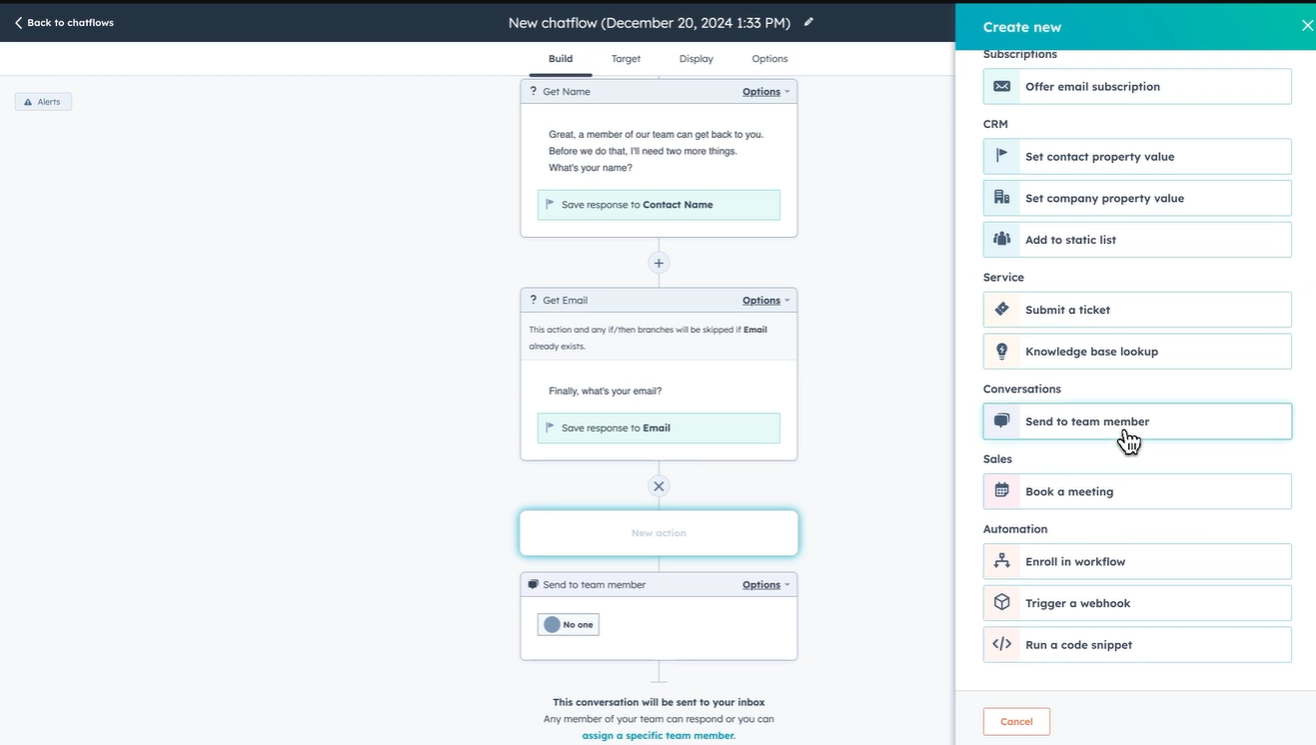The width and height of the screenshot is (1316, 745).
Task: Open Options dropdown on Get Email card
Action: pyautogui.click(x=765, y=301)
